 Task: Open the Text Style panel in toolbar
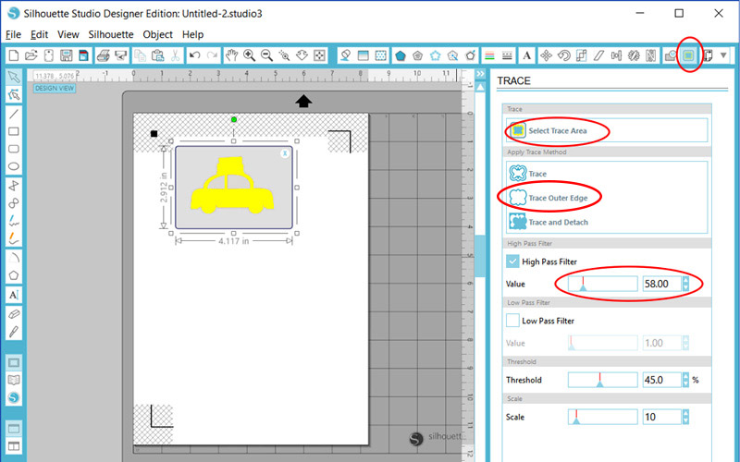click(x=526, y=55)
